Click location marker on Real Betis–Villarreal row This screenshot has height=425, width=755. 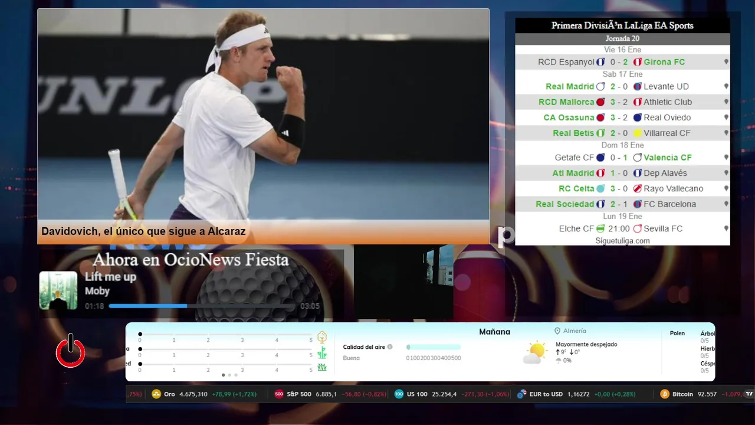click(726, 133)
